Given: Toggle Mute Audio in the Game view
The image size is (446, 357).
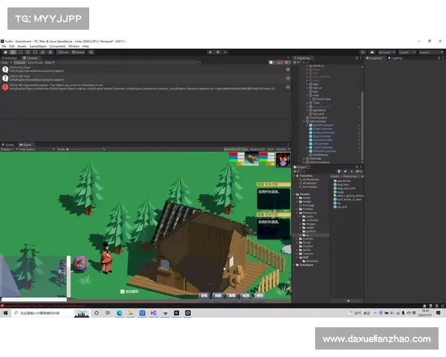Looking at the screenshot, I should pos(258,149).
